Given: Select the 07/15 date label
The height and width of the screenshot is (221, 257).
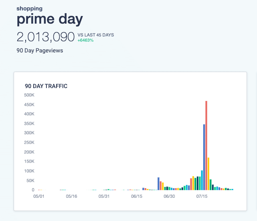Looking at the screenshot, I should 202,196.
